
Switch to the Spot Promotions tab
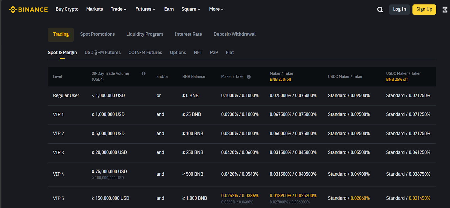click(x=97, y=34)
